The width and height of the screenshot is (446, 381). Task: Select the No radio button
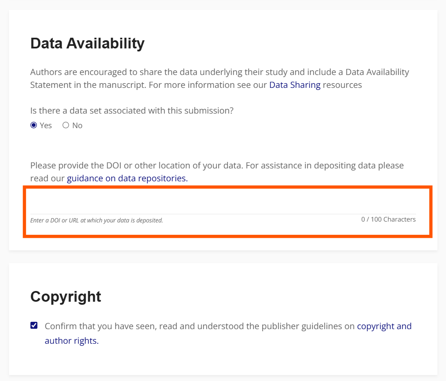tap(66, 125)
